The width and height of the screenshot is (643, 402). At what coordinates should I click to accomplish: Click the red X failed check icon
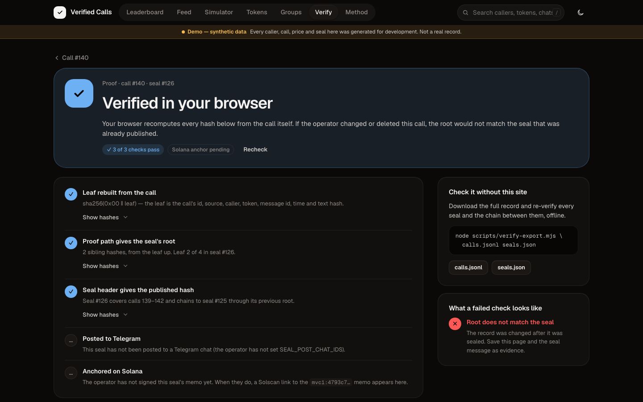(455, 324)
